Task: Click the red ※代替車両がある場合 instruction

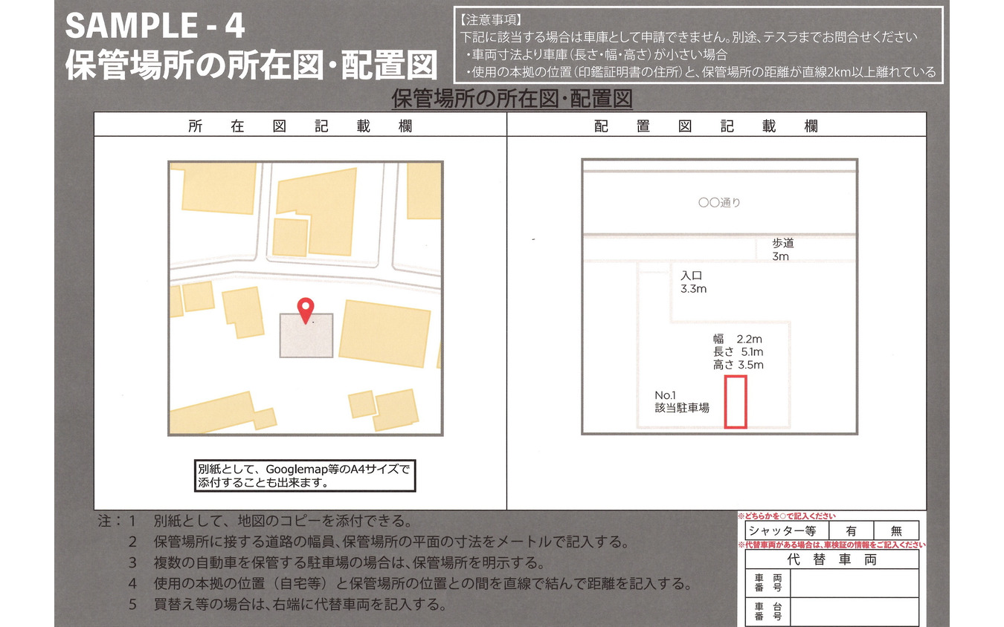Action: [x=831, y=545]
